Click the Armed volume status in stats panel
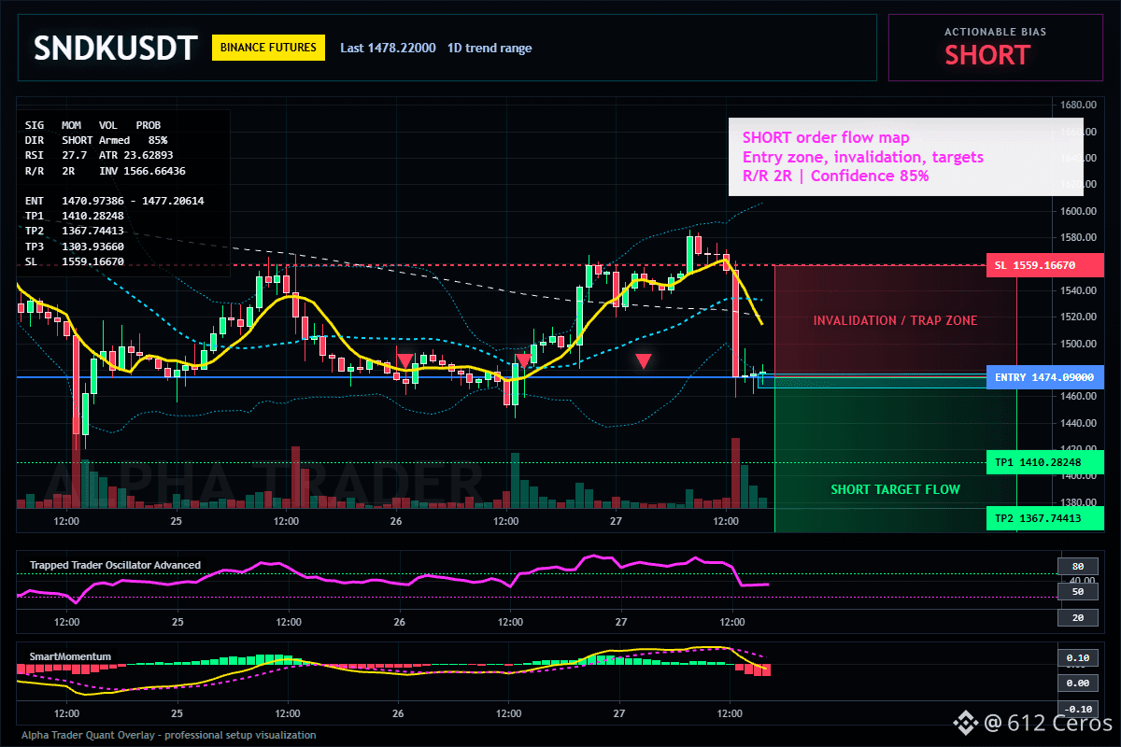1121x747 pixels. (114, 139)
